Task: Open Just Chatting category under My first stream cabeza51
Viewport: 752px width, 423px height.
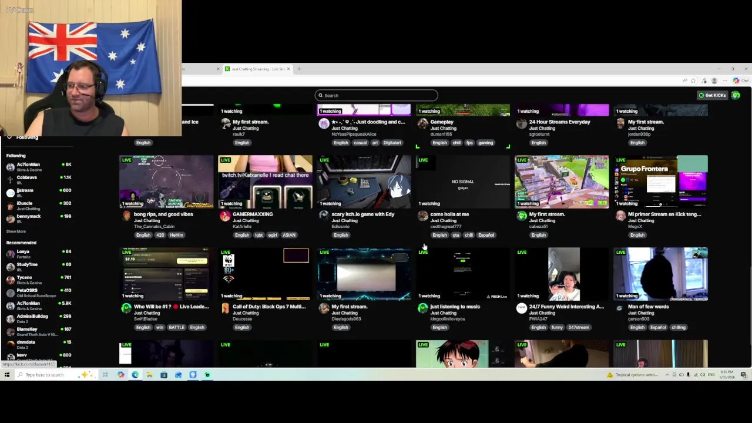Action: coord(542,221)
